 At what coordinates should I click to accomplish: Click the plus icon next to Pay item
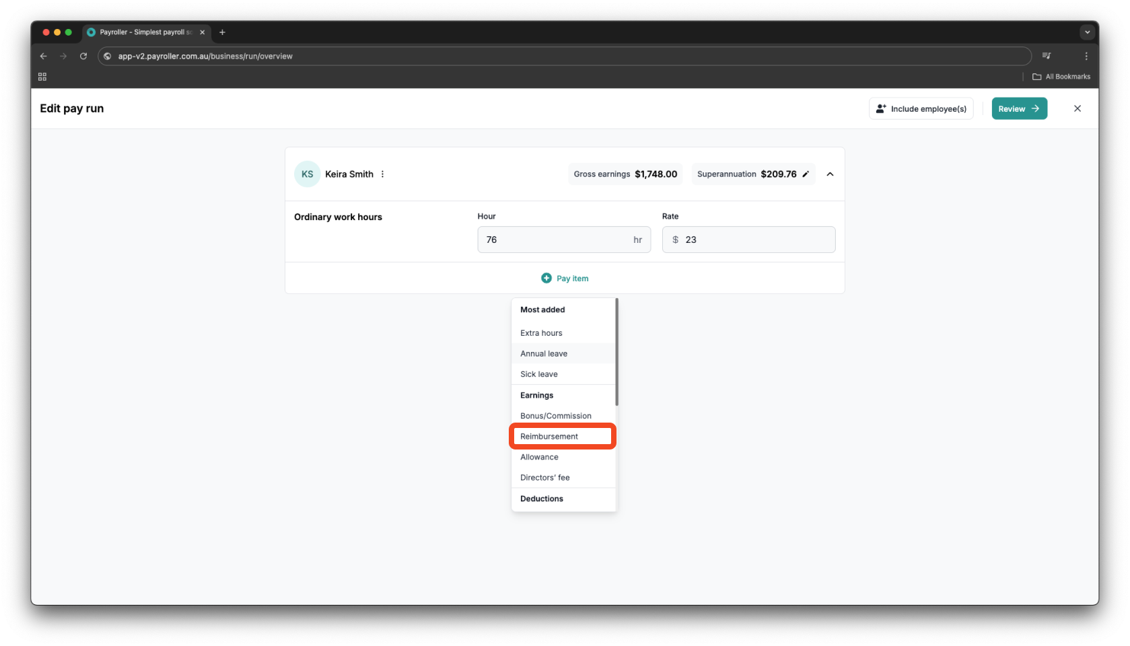point(546,278)
